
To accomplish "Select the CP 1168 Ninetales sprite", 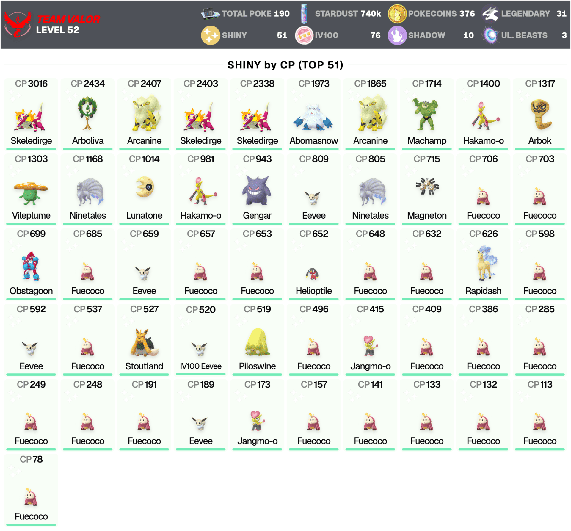I will 90,192.
